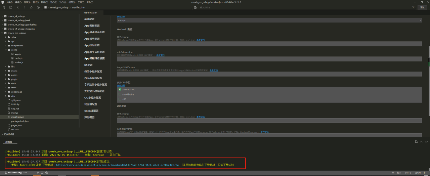
Task: Open app.js in the config folder
Action: pyautogui.click(x=17, y=54)
